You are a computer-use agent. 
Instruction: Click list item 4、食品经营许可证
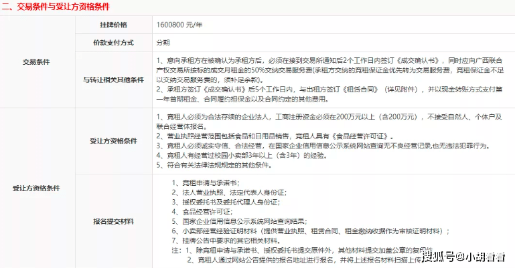[202, 212]
